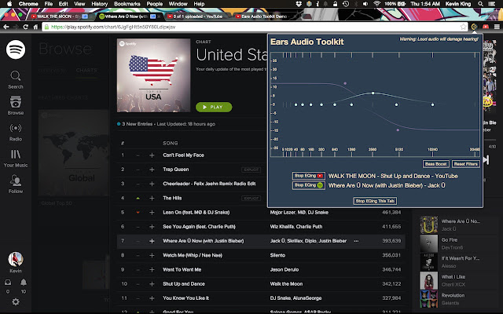The image size is (503, 314).
Task: Click Reset Filters button
Action: [x=465, y=164]
